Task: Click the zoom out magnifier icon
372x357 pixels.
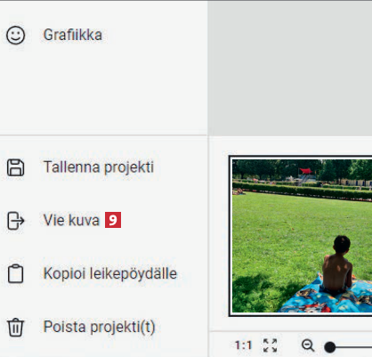Action: click(308, 345)
